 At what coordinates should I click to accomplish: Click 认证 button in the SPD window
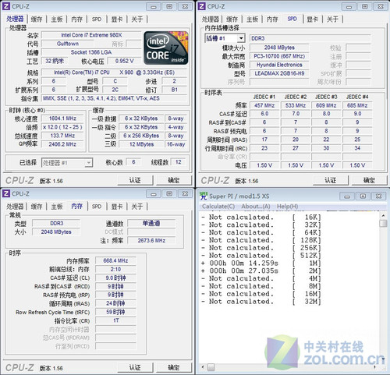point(331,180)
